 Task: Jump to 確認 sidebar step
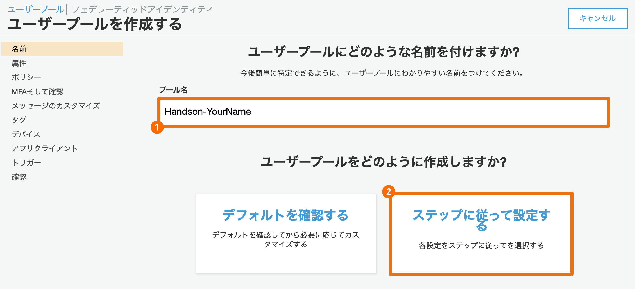point(19,177)
